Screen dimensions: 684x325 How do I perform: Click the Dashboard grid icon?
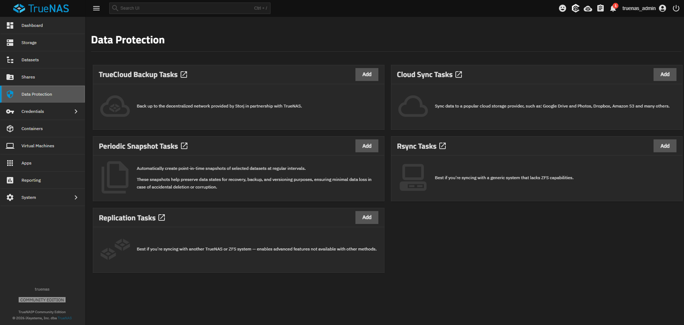click(x=10, y=25)
